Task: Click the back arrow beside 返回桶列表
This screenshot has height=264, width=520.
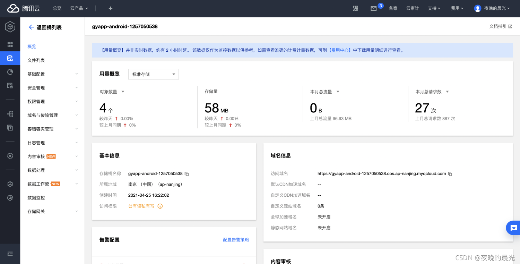Action: tap(31, 27)
